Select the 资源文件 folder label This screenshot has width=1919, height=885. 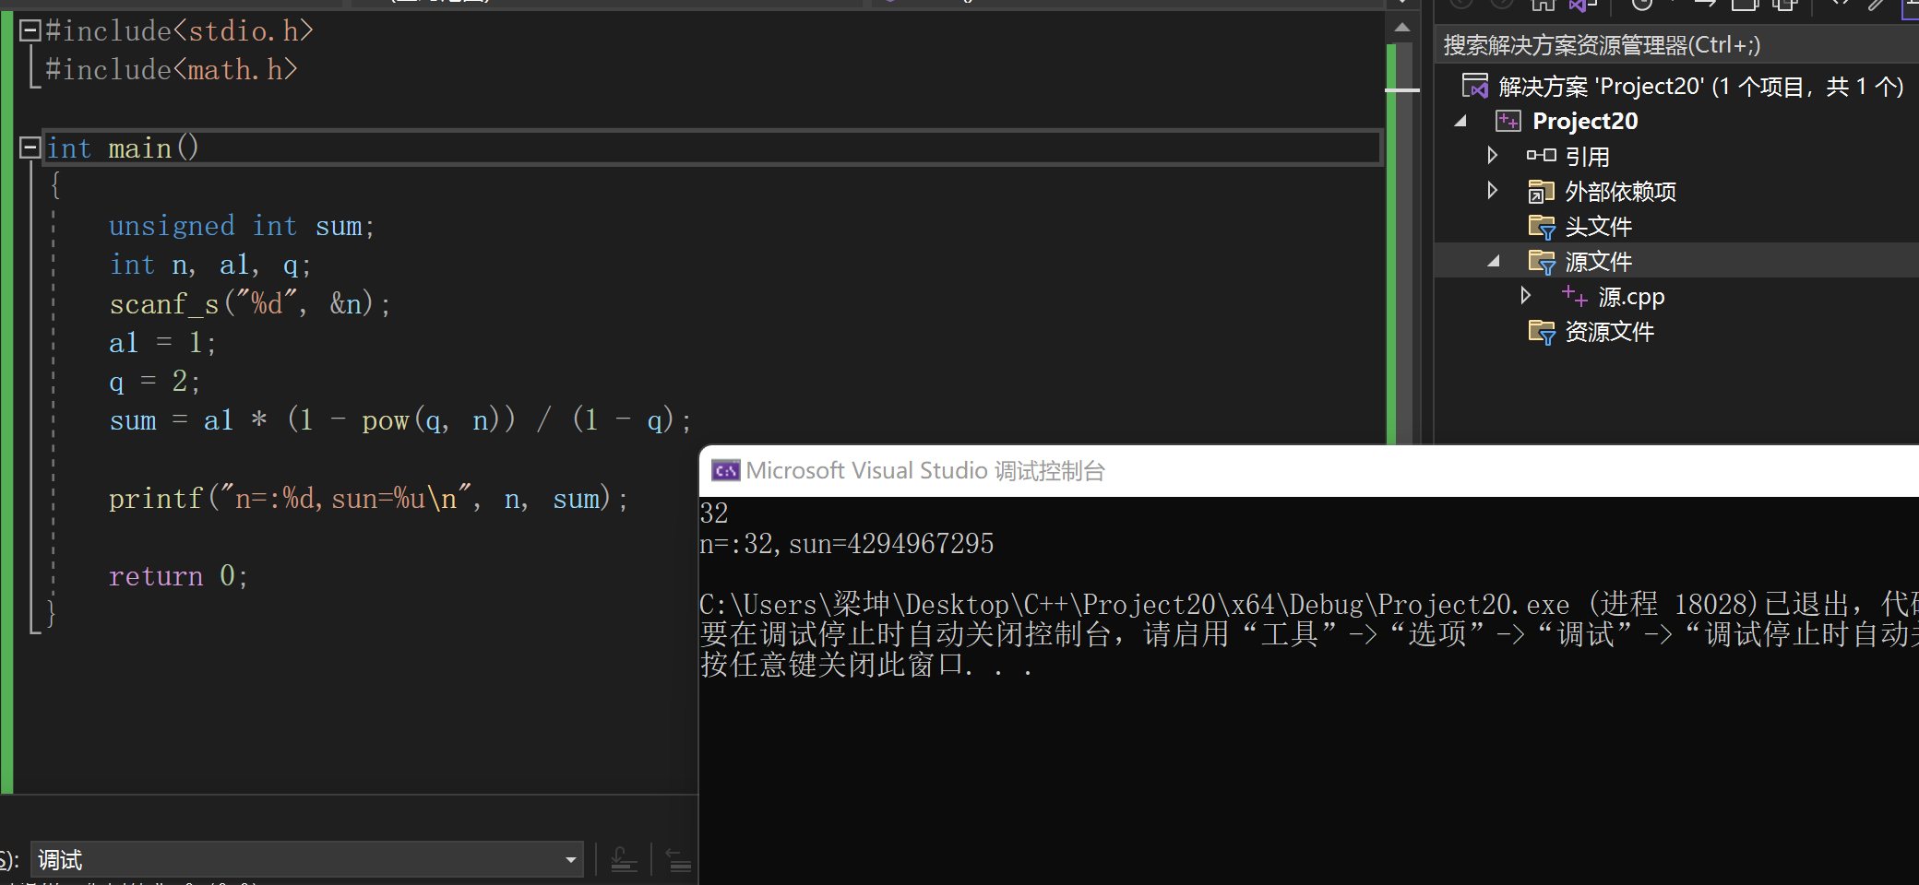pyautogui.click(x=1609, y=332)
